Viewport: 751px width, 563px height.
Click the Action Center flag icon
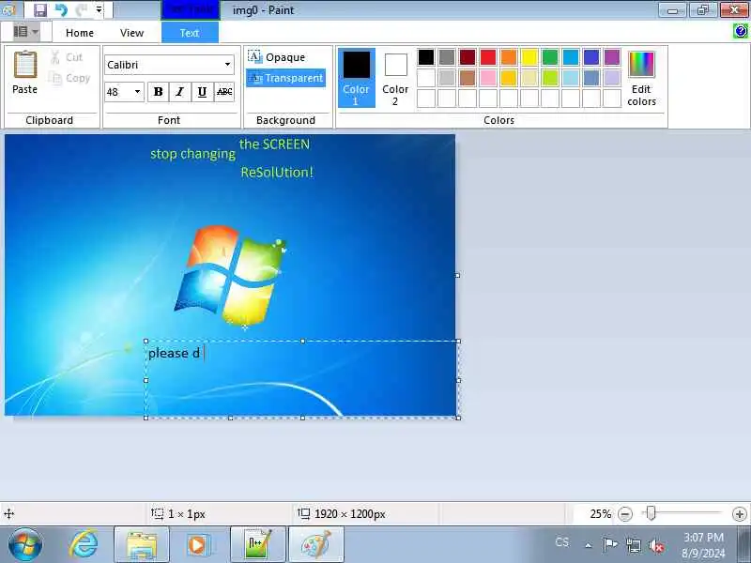(609, 545)
